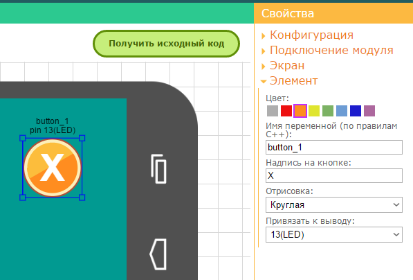This screenshot has width=413, height=280.
Task: Click the Отрисовка: label
Action: (x=289, y=191)
